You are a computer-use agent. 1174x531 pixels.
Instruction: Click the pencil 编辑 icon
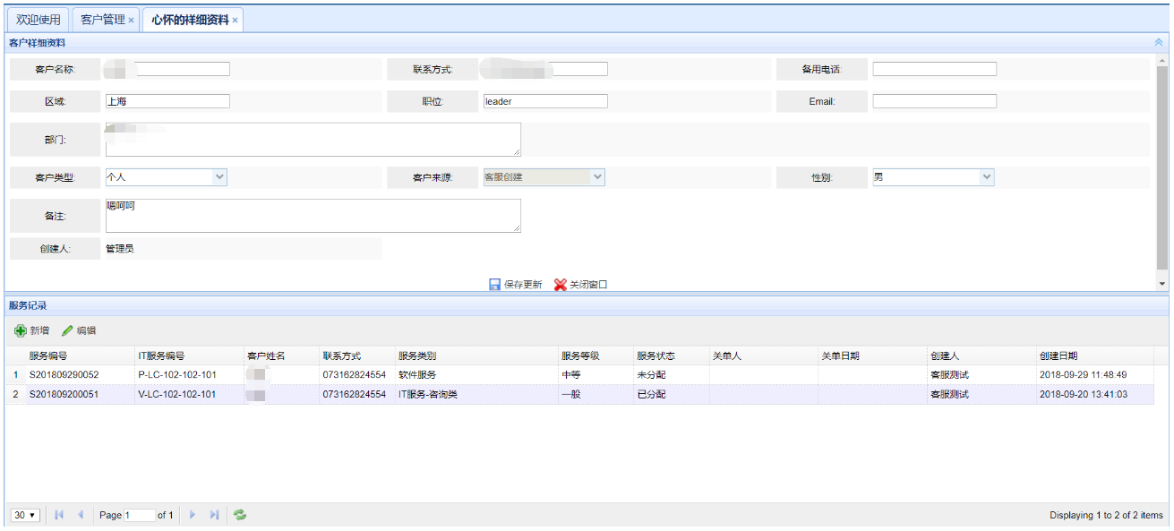(x=67, y=331)
